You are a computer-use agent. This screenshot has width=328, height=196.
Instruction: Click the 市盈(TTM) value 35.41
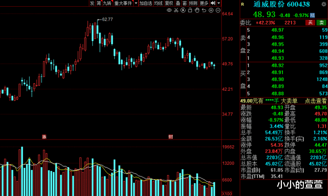(277, 177)
